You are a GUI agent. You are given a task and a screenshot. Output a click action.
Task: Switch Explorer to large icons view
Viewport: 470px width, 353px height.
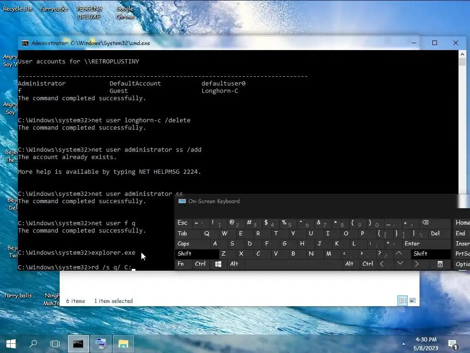(x=413, y=301)
